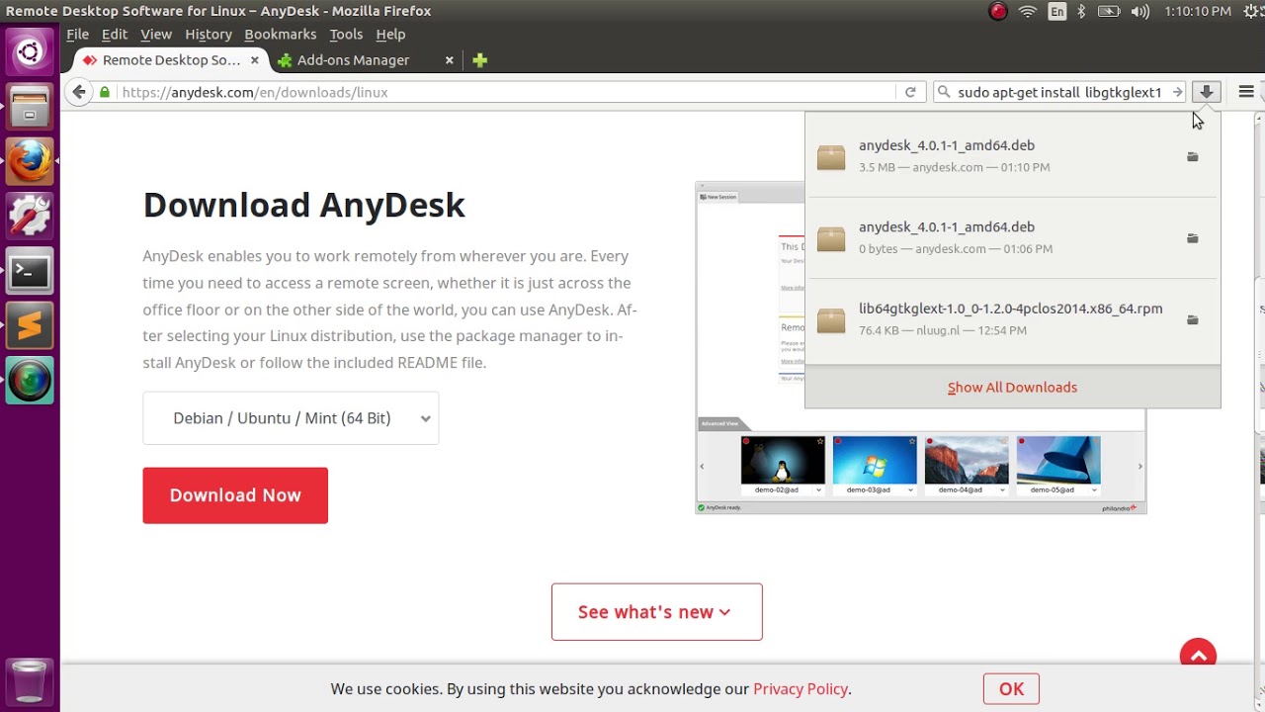
Task: Open the Privacy Policy link
Action: tap(801, 689)
